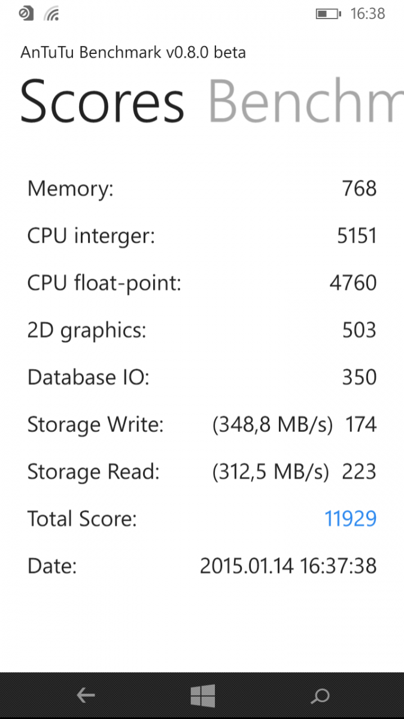404x719 pixels.
Task: Switch to the Benchmark pivot tab
Action: 302,101
